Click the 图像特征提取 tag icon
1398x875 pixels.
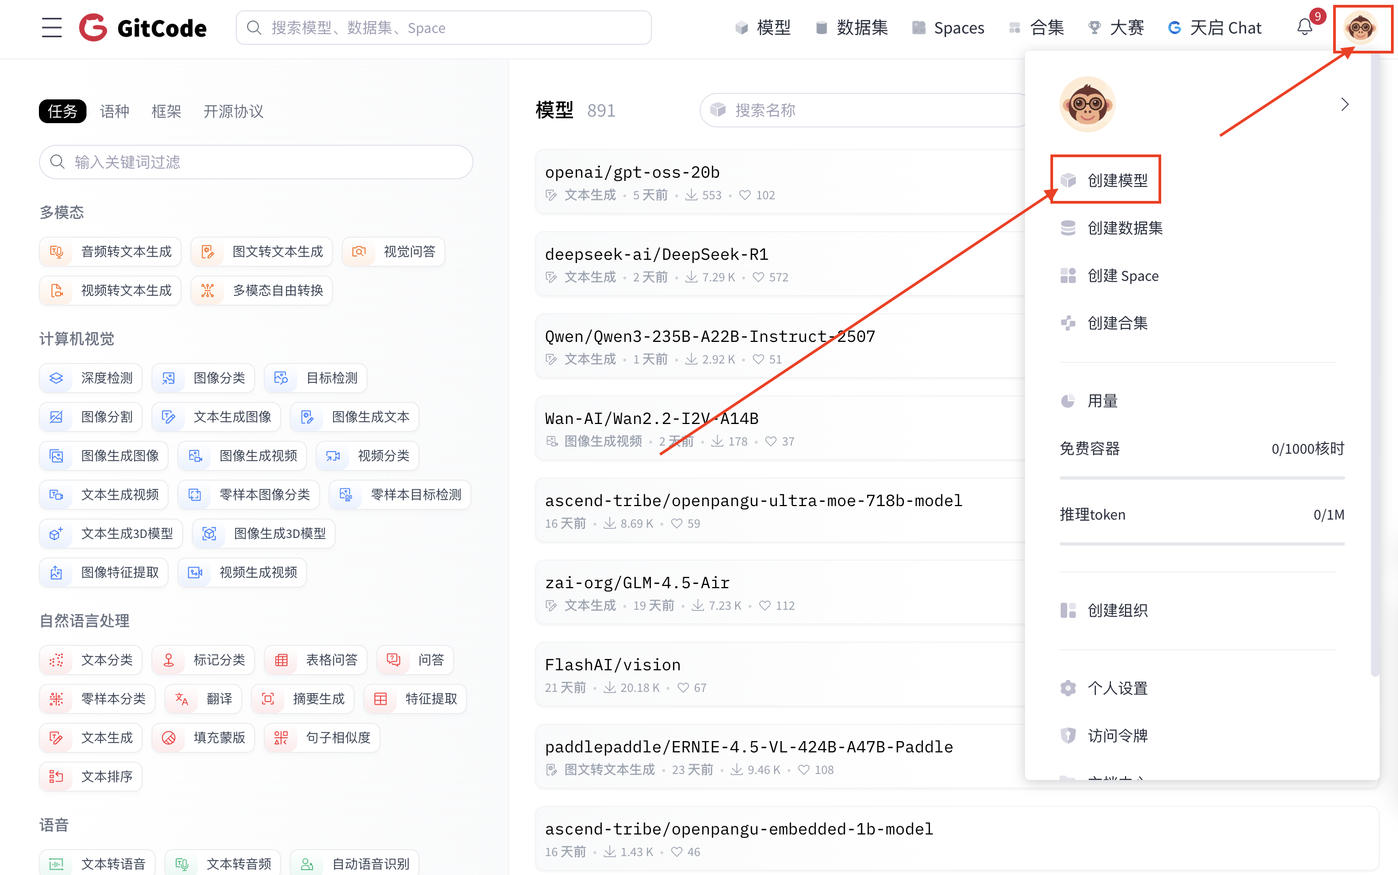(x=56, y=573)
